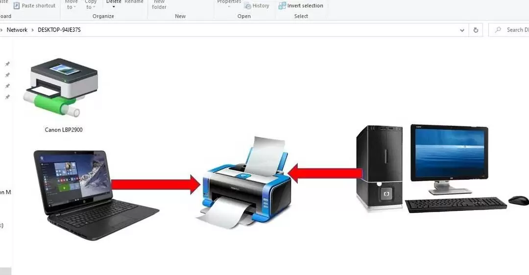529x275 pixels.
Task: Click the Invert selection icon
Action: [283, 6]
